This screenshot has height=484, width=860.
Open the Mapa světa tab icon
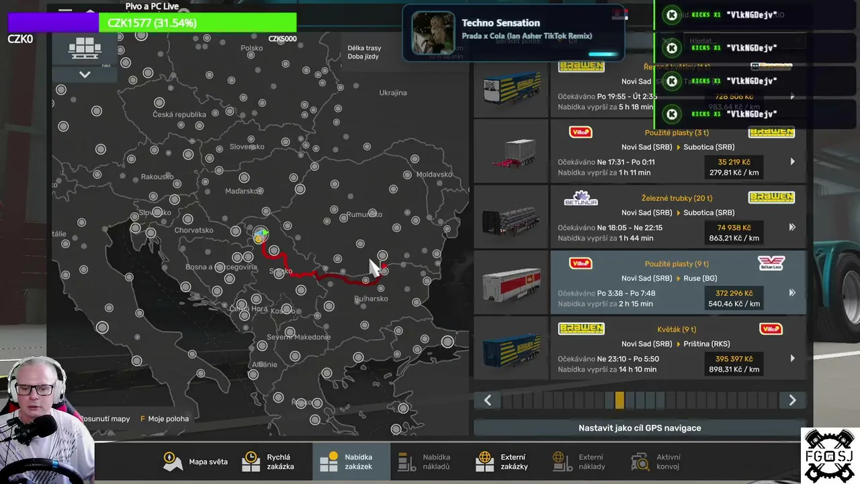tap(173, 462)
